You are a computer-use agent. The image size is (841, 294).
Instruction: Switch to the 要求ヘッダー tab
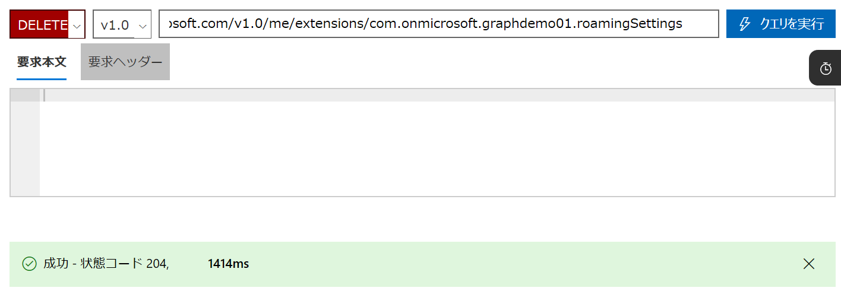125,62
